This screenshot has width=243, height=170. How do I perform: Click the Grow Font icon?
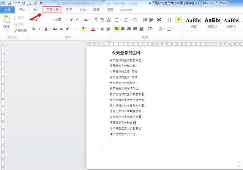(71, 20)
